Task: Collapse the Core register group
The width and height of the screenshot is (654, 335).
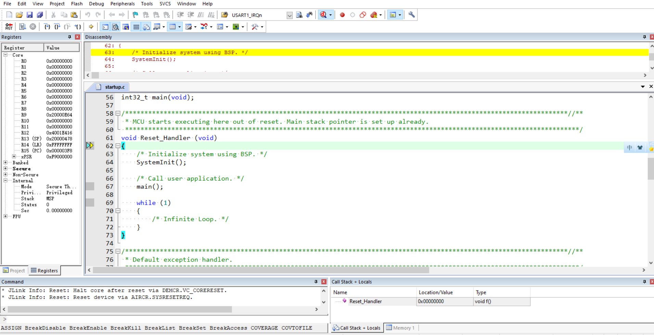Action: pyautogui.click(x=5, y=55)
